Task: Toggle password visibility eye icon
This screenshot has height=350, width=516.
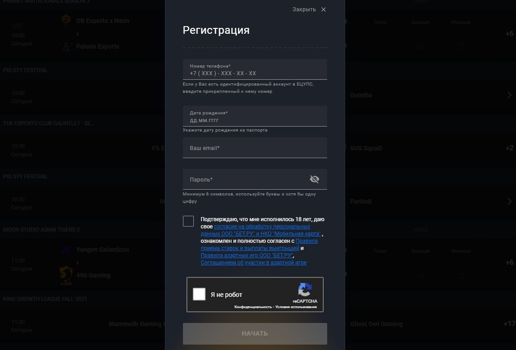Action: click(x=314, y=179)
